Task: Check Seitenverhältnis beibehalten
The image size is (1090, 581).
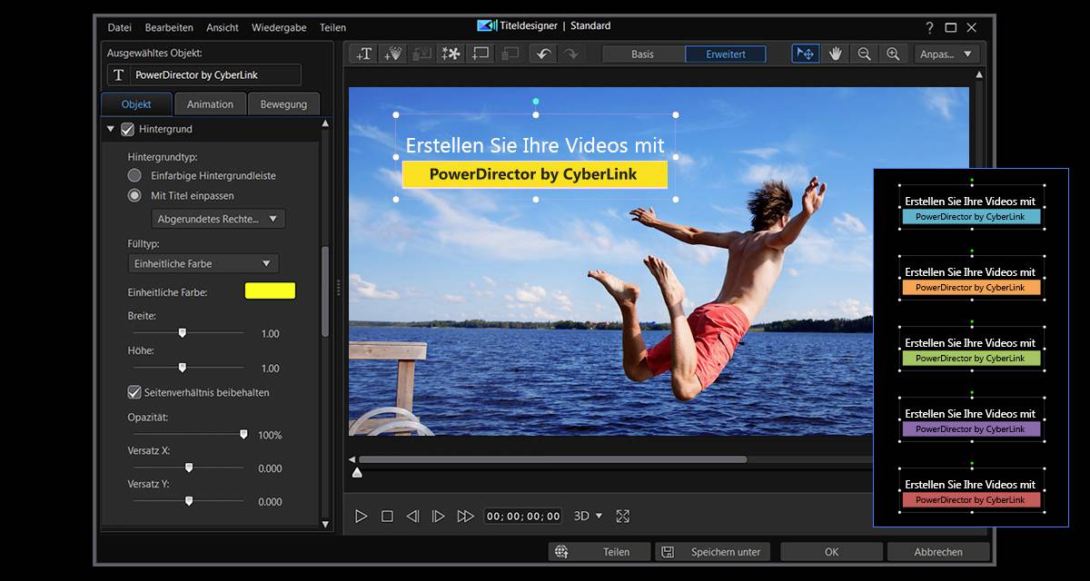Action: point(134,392)
